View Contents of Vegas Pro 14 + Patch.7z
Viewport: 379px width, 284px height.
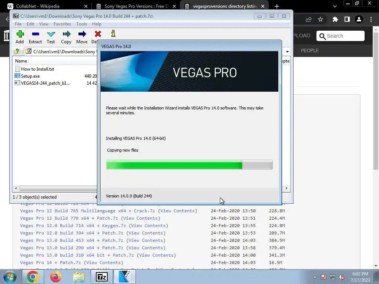pyautogui.click(x=104, y=263)
